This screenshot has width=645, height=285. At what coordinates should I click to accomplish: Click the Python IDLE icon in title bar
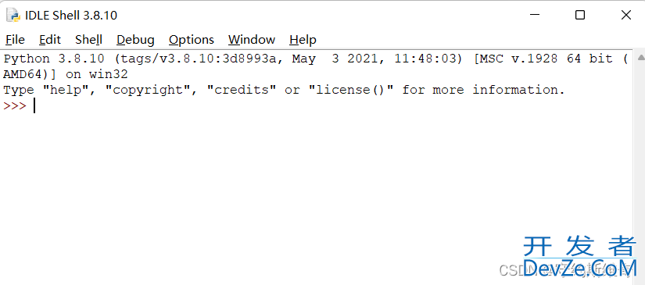pyautogui.click(x=13, y=15)
